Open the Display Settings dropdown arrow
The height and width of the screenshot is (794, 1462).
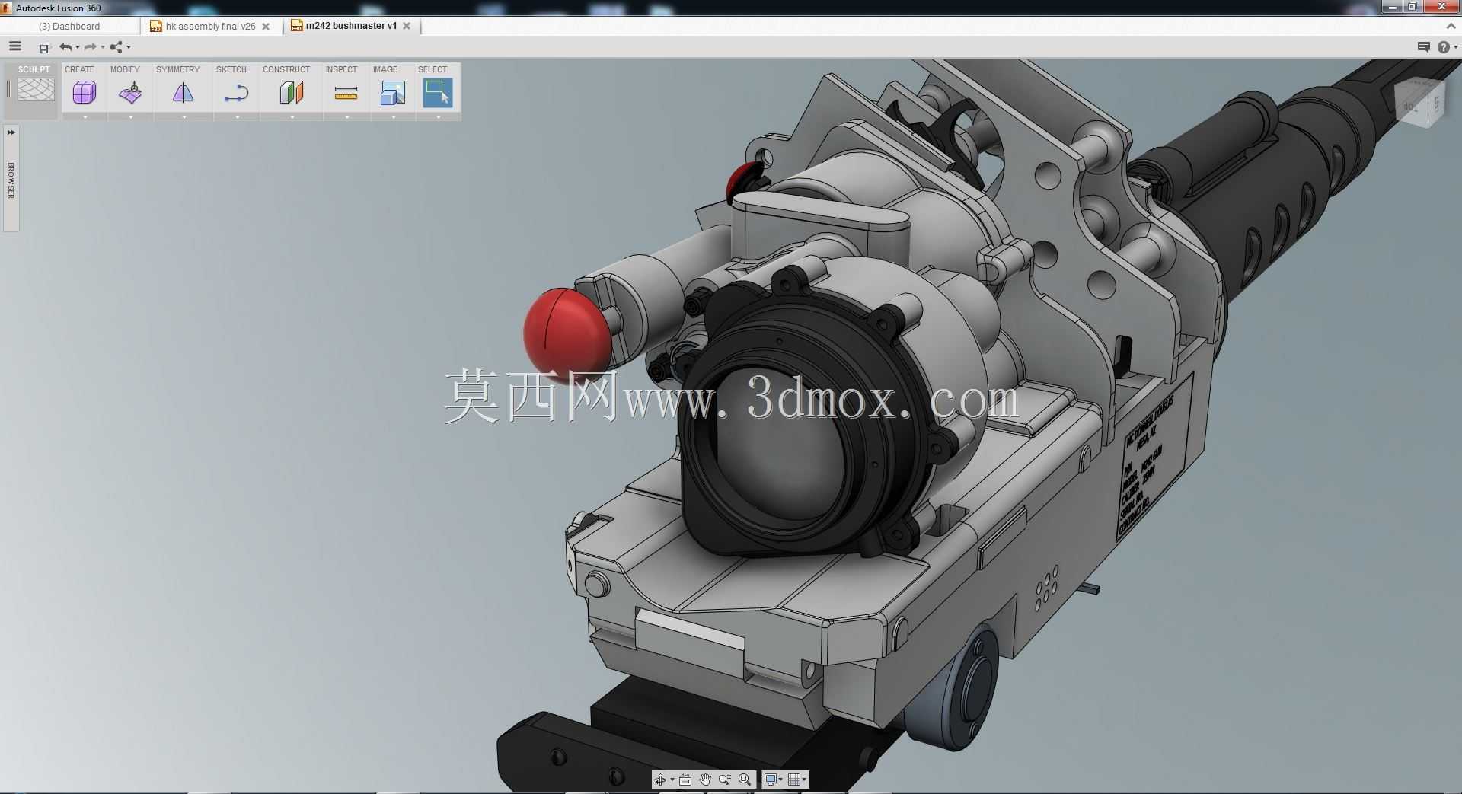click(x=780, y=780)
